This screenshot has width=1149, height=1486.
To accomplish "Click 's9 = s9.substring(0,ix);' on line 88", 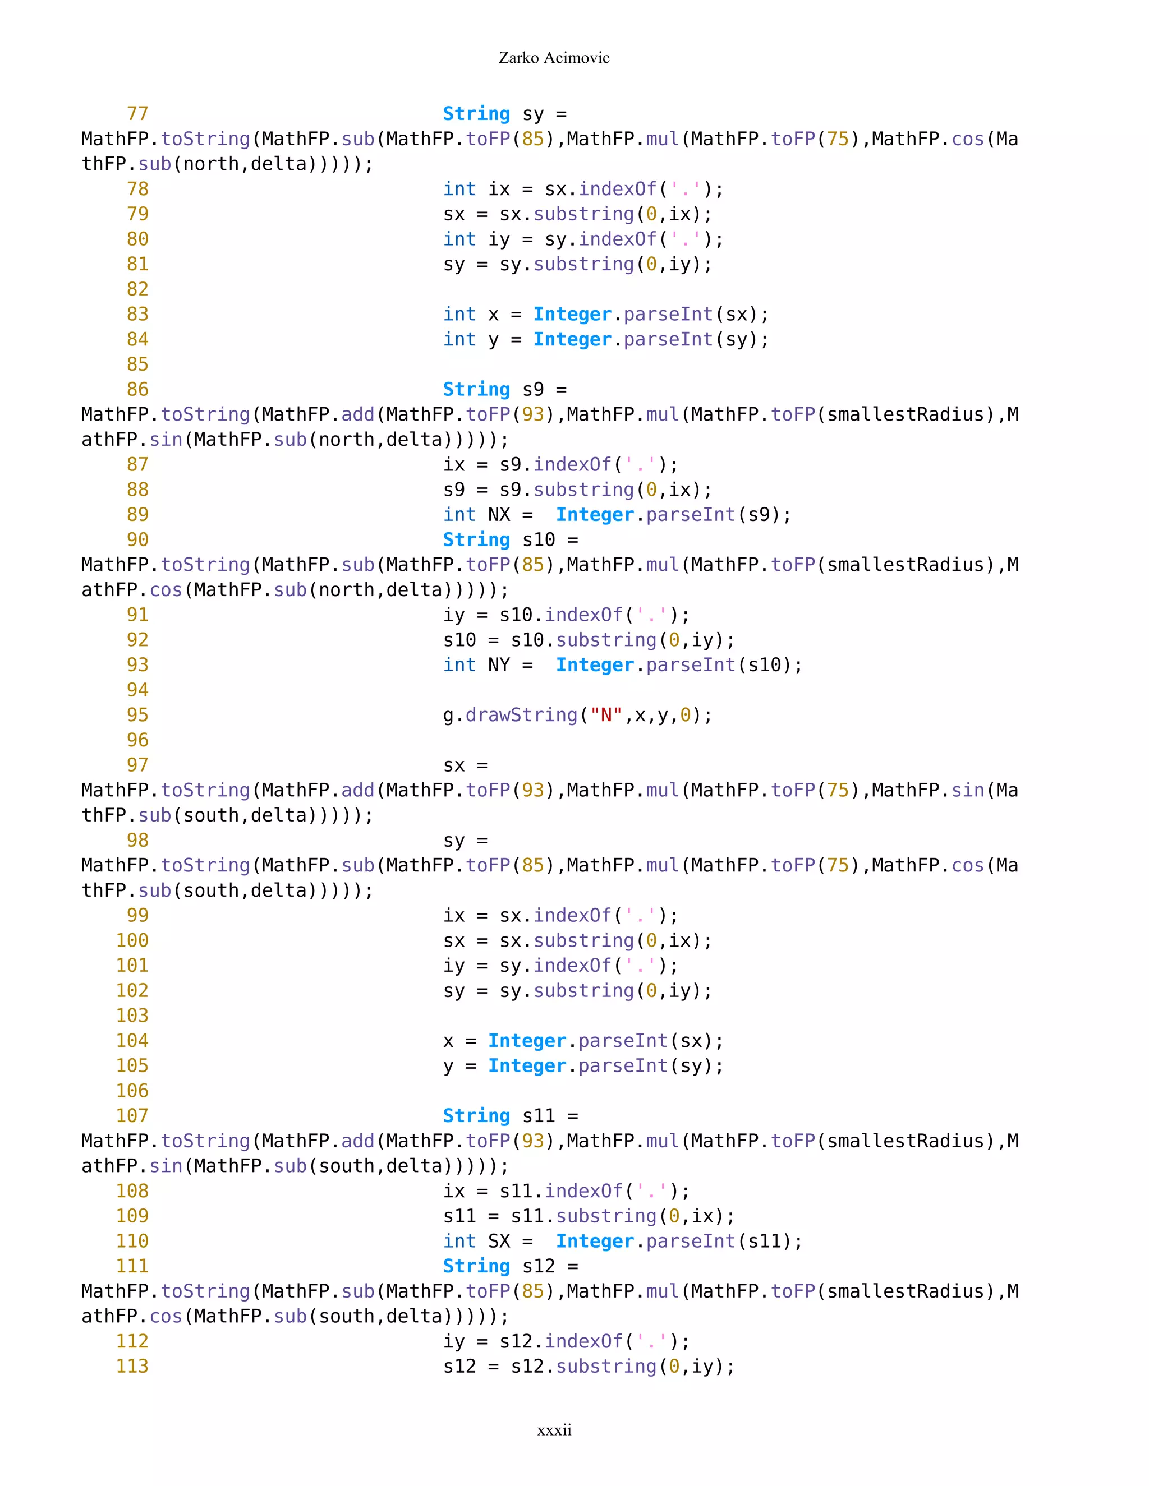I will [x=578, y=490].
